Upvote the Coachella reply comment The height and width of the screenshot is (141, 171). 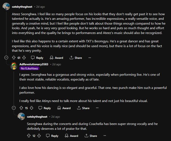click(29, 136)
